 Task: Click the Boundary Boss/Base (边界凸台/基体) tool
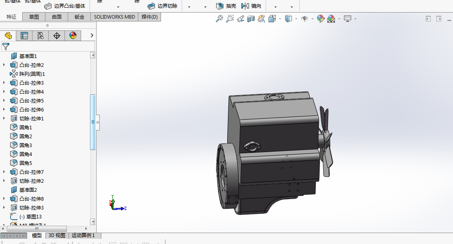(x=65, y=6)
